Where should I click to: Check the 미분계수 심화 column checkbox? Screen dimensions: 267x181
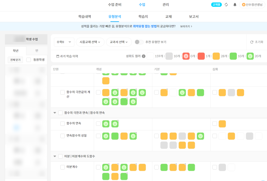(215, 167)
